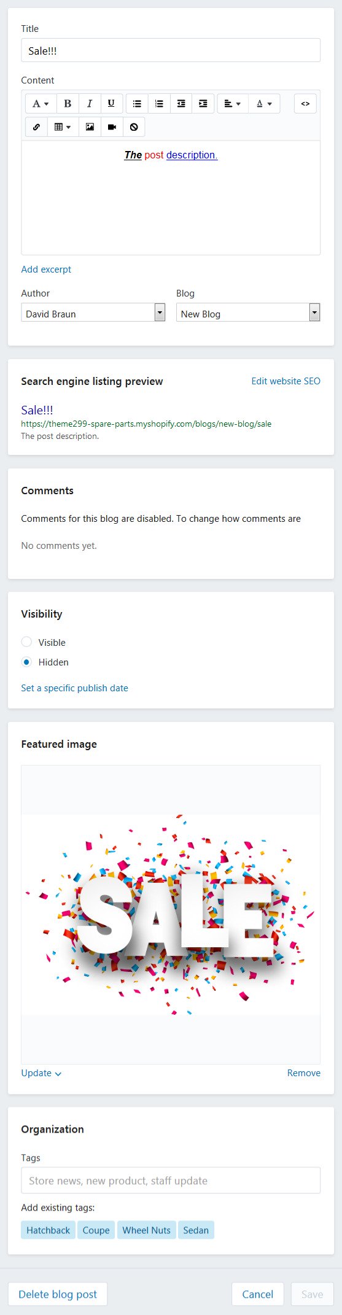Open the text alignment dropdown

click(233, 104)
